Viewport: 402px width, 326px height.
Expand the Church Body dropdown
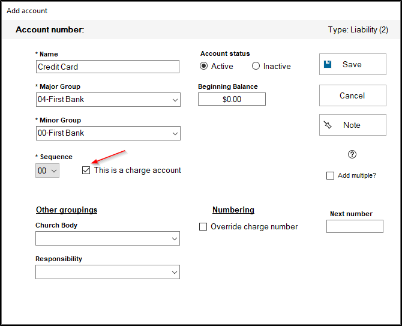[174, 239]
